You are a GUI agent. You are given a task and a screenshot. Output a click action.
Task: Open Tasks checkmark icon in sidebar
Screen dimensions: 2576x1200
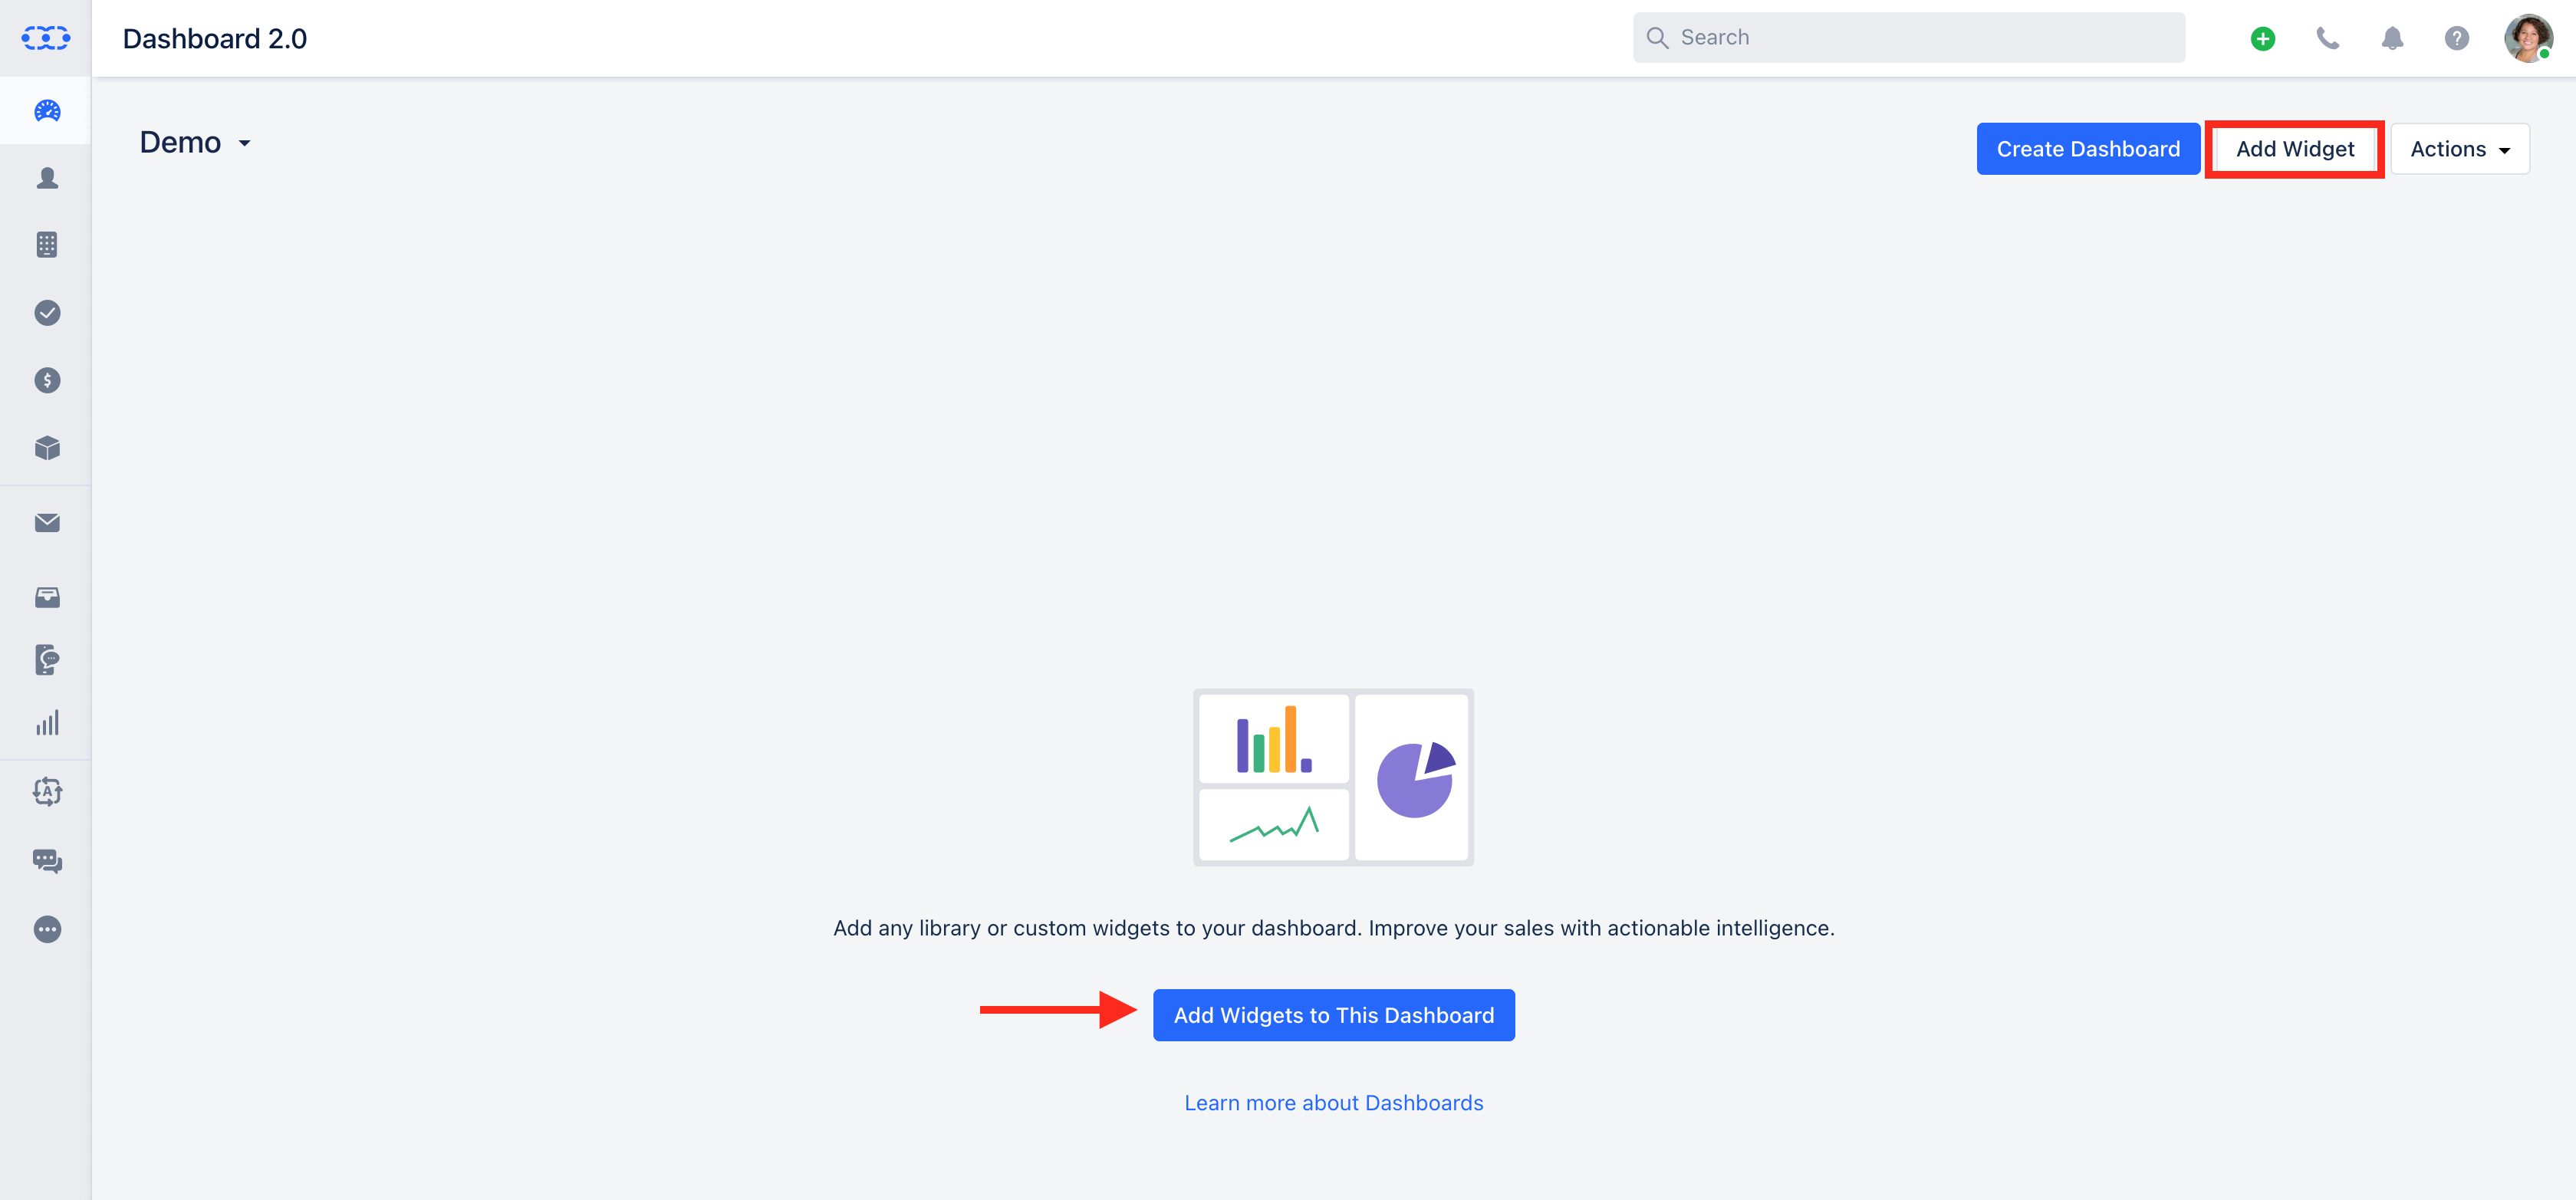coord(47,313)
